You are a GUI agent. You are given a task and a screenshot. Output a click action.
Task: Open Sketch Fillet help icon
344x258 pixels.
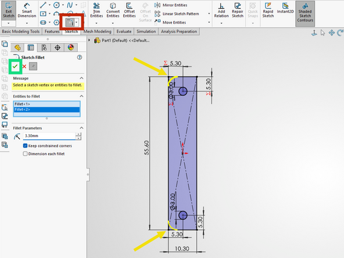(x=80, y=58)
